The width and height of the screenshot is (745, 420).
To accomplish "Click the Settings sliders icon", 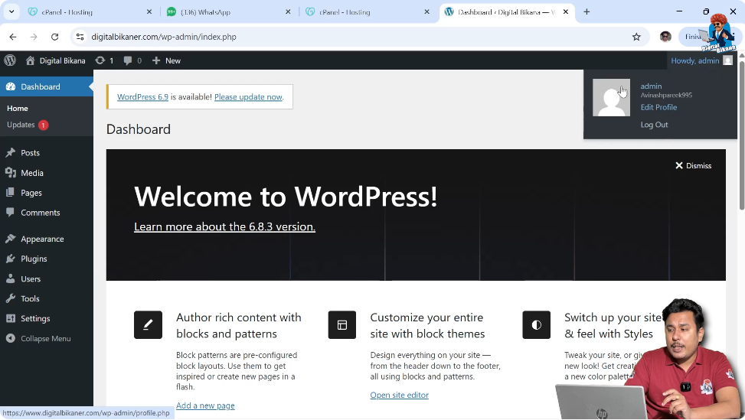I will click(x=11, y=318).
